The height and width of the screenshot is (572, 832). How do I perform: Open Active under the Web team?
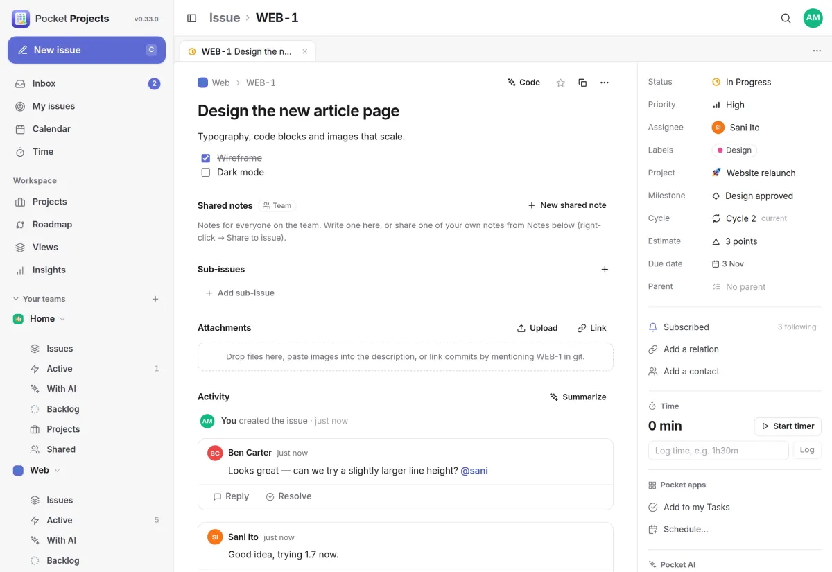94,520
